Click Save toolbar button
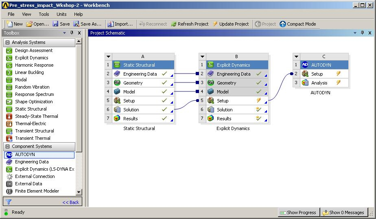 (x=61, y=24)
